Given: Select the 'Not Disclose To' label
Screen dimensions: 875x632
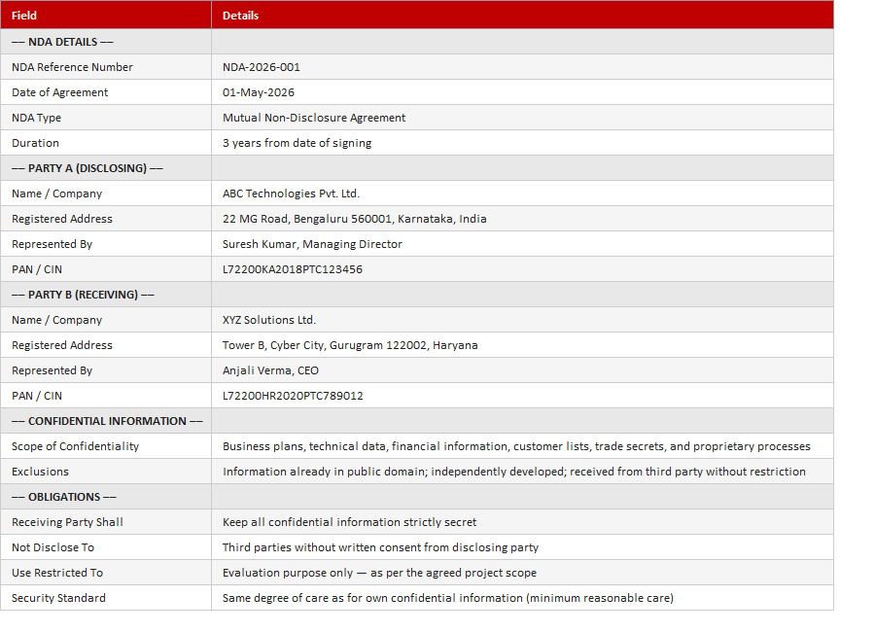Looking at the screenshot, I should (x=53, y=547).
